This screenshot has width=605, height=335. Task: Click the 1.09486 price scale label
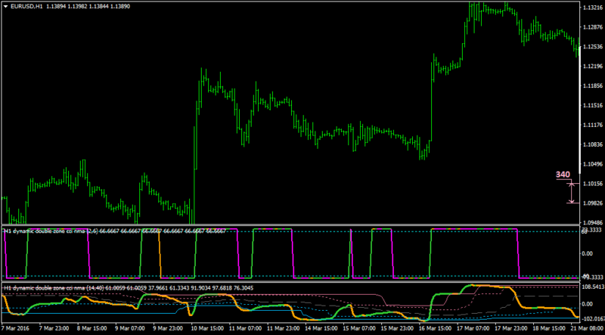tap(594, 222)
